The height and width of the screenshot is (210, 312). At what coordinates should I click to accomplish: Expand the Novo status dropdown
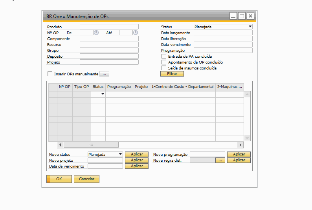120,154
